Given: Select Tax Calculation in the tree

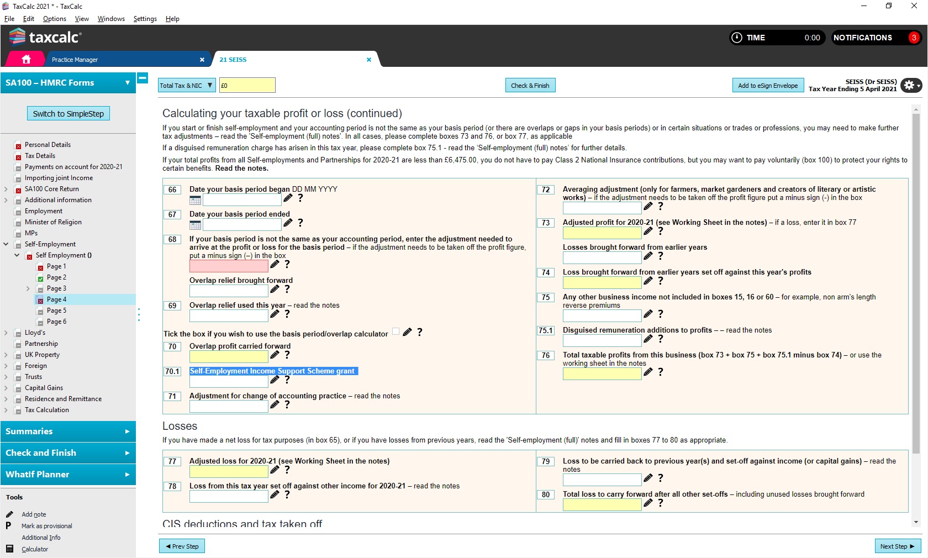Looking at the screenshot, I should [x=47, y=410].
